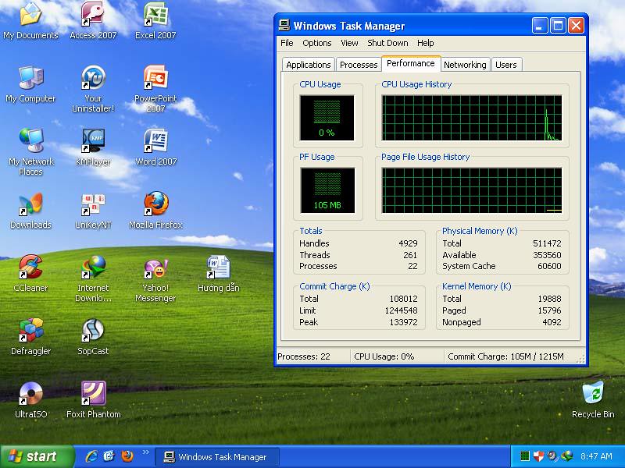Image resolution: width=625 pixels, height=468 pixels.
Task: Select the Access 2007 desktop shortcut
Action: [93, 20]
